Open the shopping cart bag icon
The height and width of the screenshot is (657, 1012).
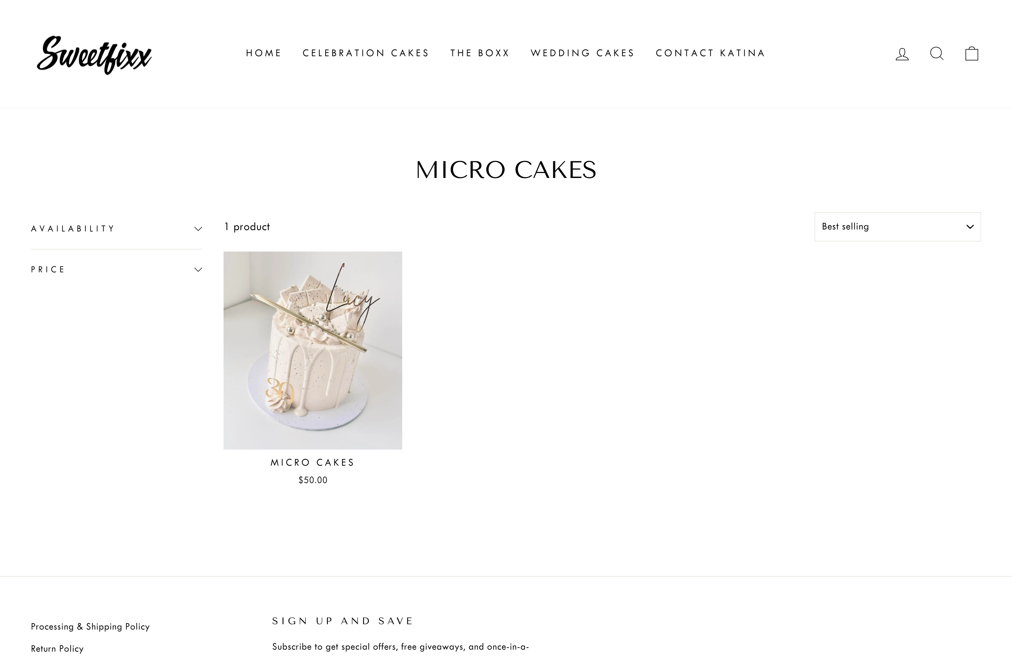(x=972, y=54)
